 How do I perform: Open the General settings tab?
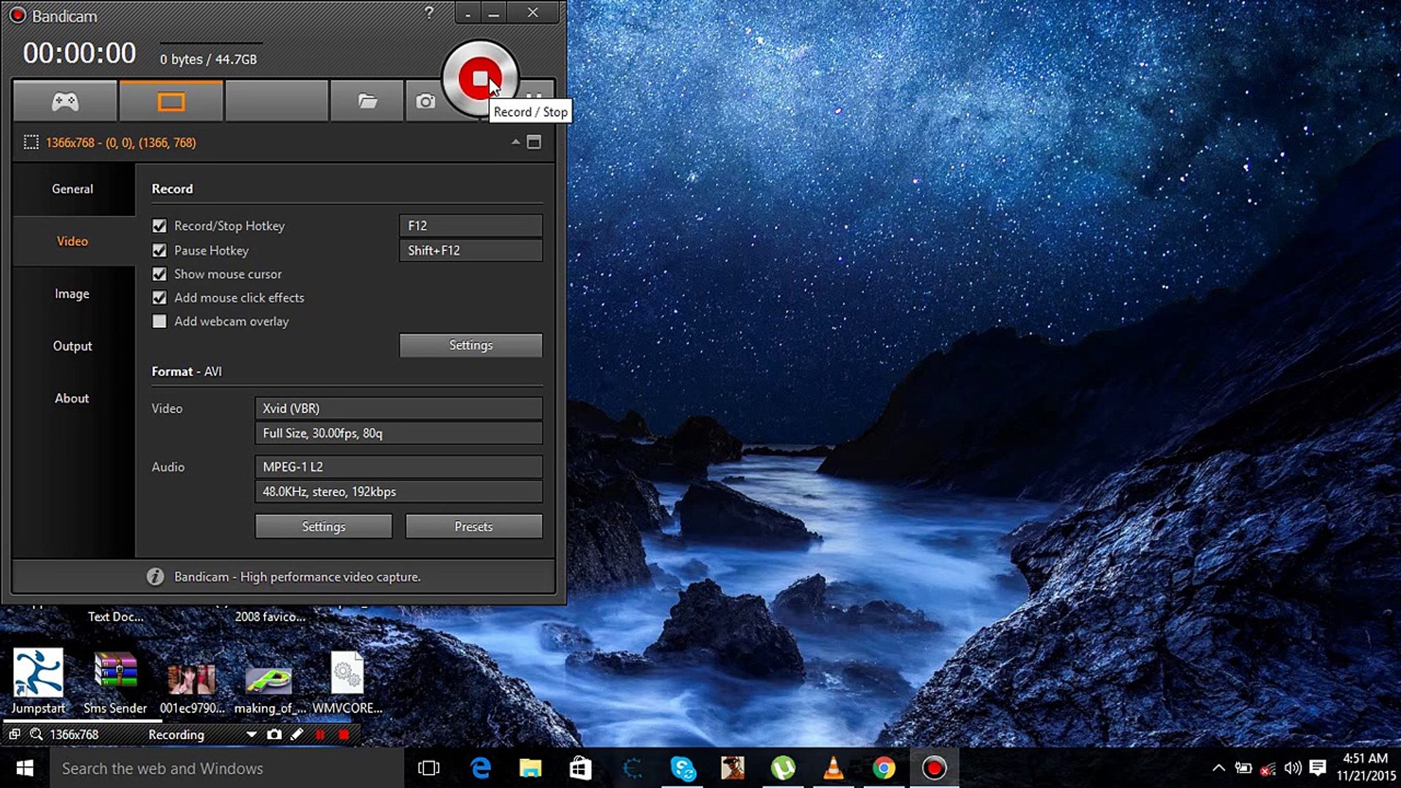point(72,189)
